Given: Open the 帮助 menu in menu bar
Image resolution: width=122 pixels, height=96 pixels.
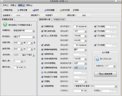Looking at the screenshot, I should 29,5.
